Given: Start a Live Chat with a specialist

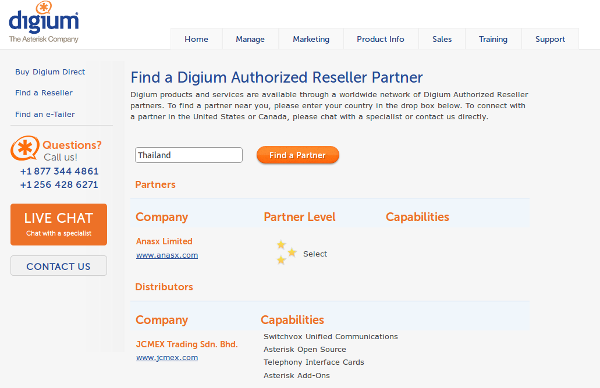Looking at the screenshot, I should click(x=59, y=225).
